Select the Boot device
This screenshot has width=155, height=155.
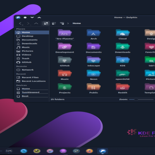coord(32,96)
